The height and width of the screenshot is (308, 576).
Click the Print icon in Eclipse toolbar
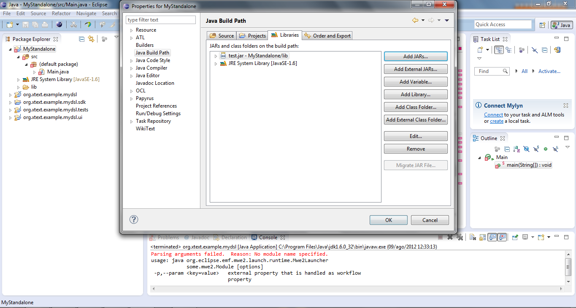coord(45,24)
